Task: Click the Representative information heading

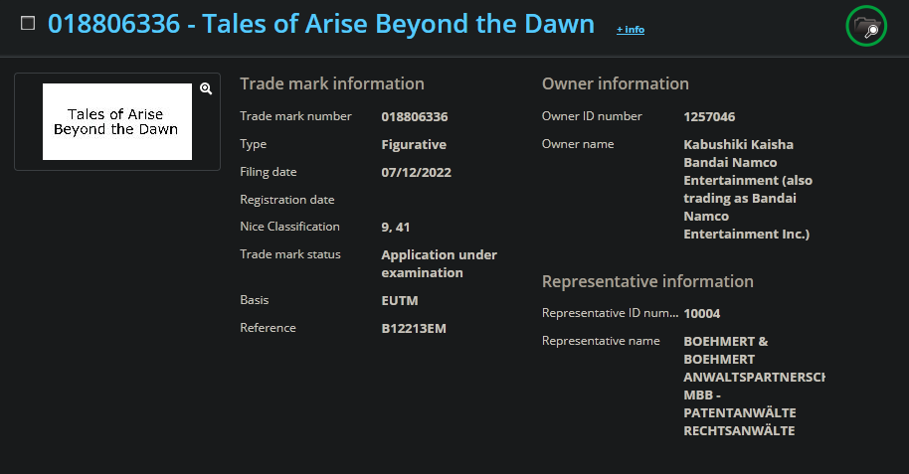Action: (x=647, y=281)
